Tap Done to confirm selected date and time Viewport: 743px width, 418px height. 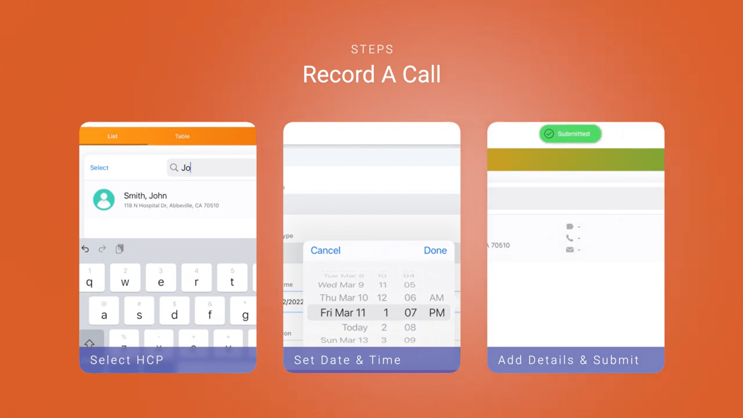tap(435, 250)
